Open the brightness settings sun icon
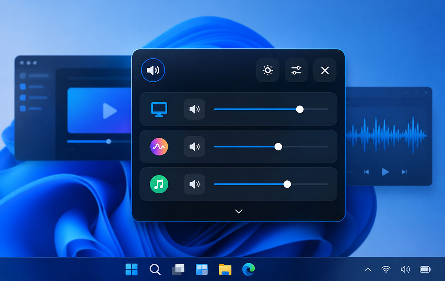The width and height of the screenshot is (445, 281). 268,70
